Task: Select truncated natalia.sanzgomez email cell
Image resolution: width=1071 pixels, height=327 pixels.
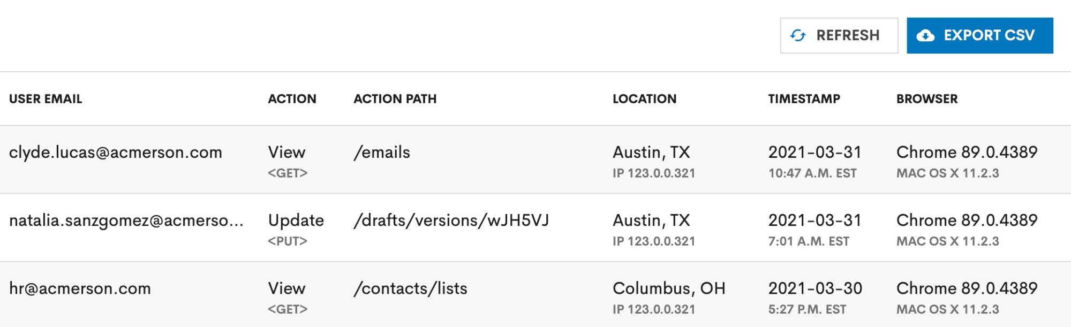Action: click(x=126, y=220)
